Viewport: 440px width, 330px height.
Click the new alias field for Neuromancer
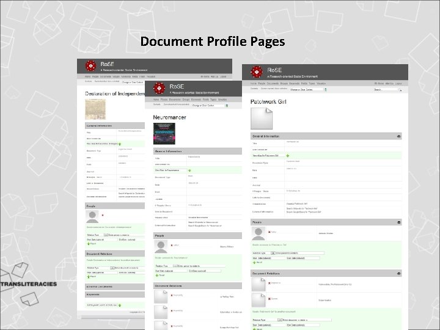[x=170, y=170]
